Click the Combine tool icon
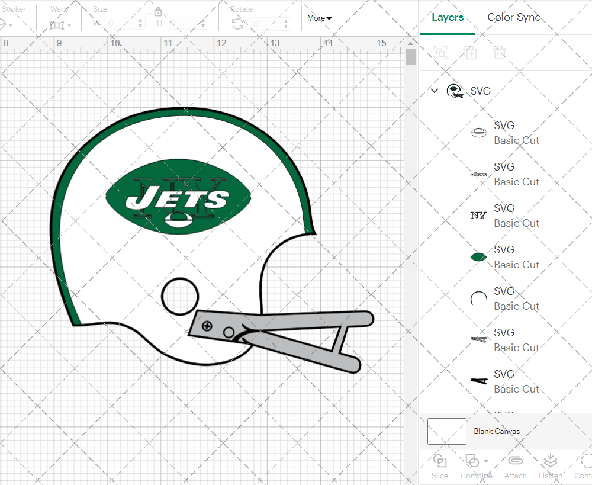The width and height of the screenshot is (592, 485). click(472, 461)
